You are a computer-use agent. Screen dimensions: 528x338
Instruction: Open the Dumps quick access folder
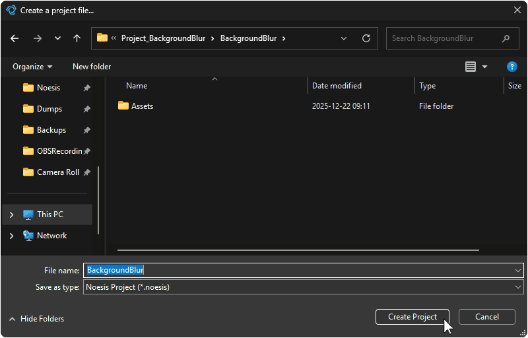49,109
